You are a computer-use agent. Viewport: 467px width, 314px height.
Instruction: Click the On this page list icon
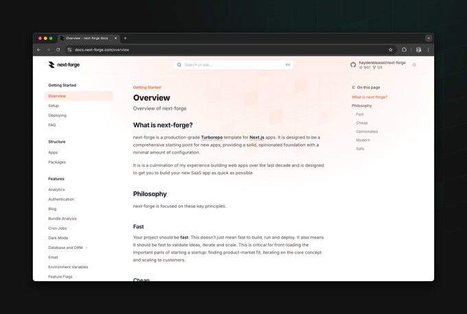click(x=353, y=88)
